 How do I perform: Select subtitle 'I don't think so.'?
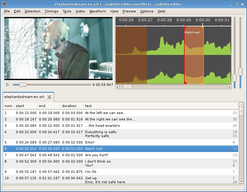[121, 163]
